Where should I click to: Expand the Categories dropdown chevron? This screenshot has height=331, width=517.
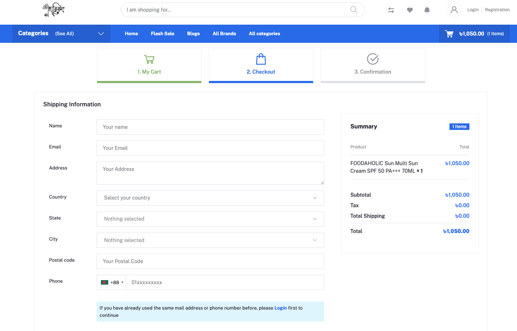pyautogui.click(x=101, y=34)
